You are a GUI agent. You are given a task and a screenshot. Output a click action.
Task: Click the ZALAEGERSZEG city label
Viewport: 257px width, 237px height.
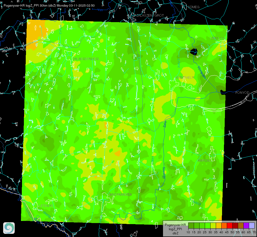click(x=86, y=59)
